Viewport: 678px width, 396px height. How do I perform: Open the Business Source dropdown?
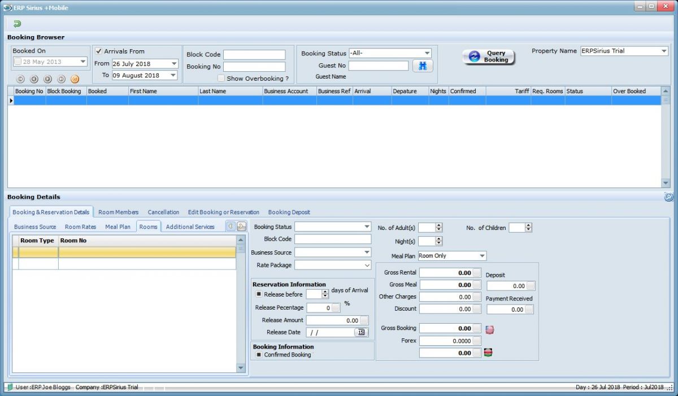tap(367, 253)
